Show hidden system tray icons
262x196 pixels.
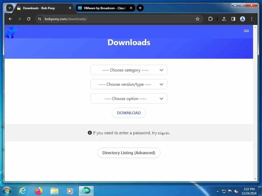click(x=217, y=191)
